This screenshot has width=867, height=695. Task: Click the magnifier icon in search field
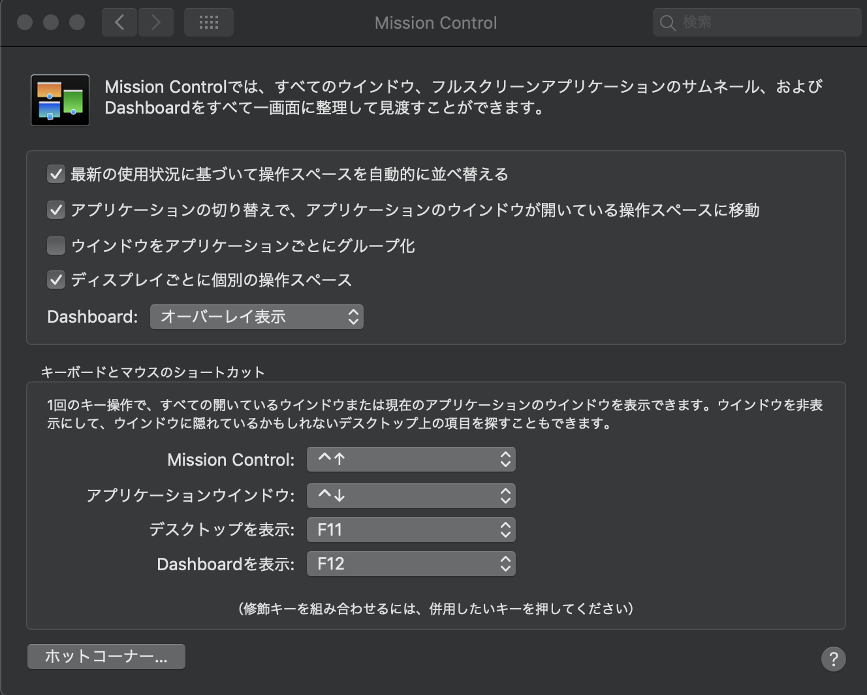[x=667, y=23]
